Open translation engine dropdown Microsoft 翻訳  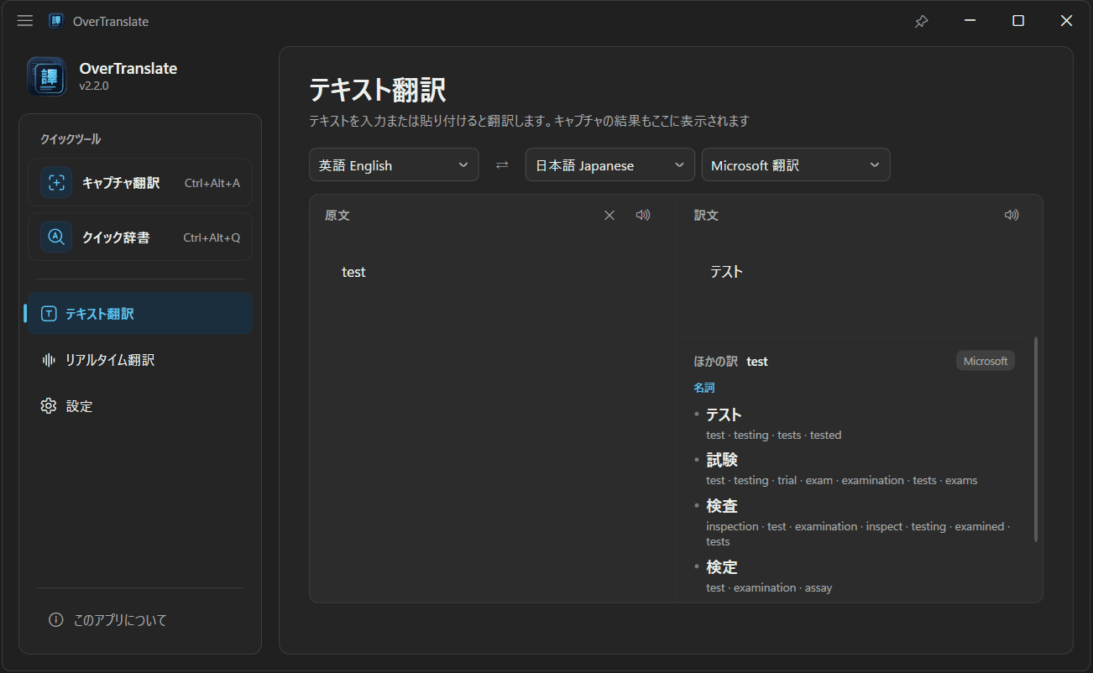(796, 164)
